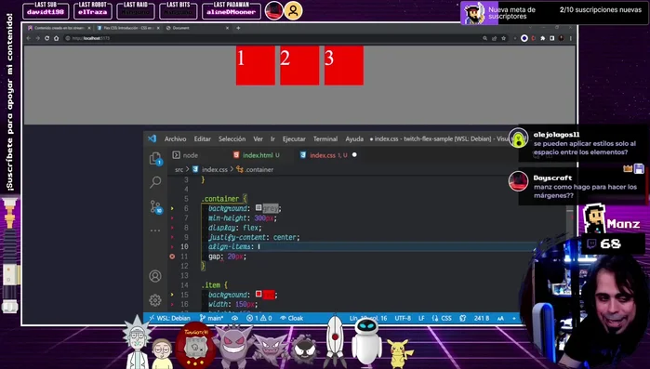Click red box number 3 in the page

click(344, 65)
